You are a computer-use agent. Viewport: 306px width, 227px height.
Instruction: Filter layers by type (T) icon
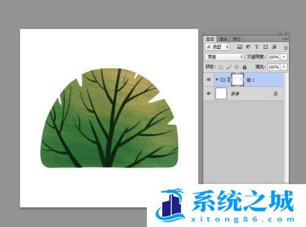tap(256, 47)
